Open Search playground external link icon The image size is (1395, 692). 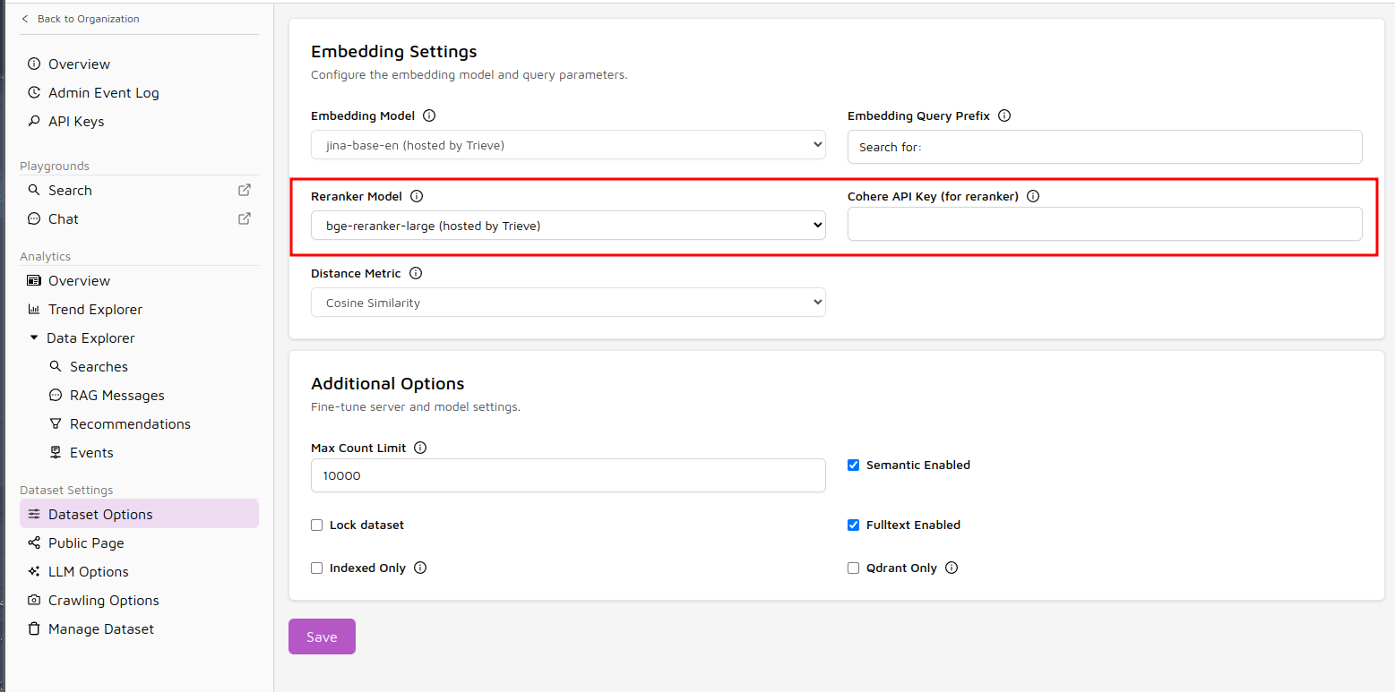point(244,190)
